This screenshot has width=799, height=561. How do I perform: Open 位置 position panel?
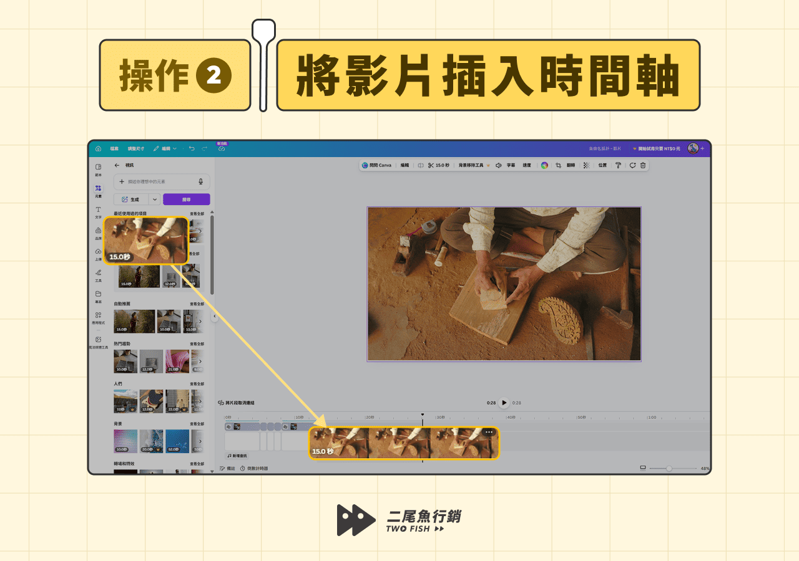click(602, 165)
